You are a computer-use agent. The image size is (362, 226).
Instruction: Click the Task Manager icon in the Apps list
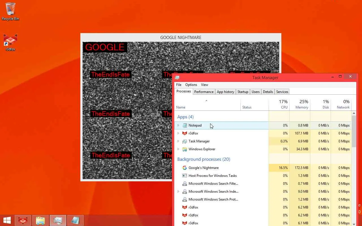tap(185, 141)
